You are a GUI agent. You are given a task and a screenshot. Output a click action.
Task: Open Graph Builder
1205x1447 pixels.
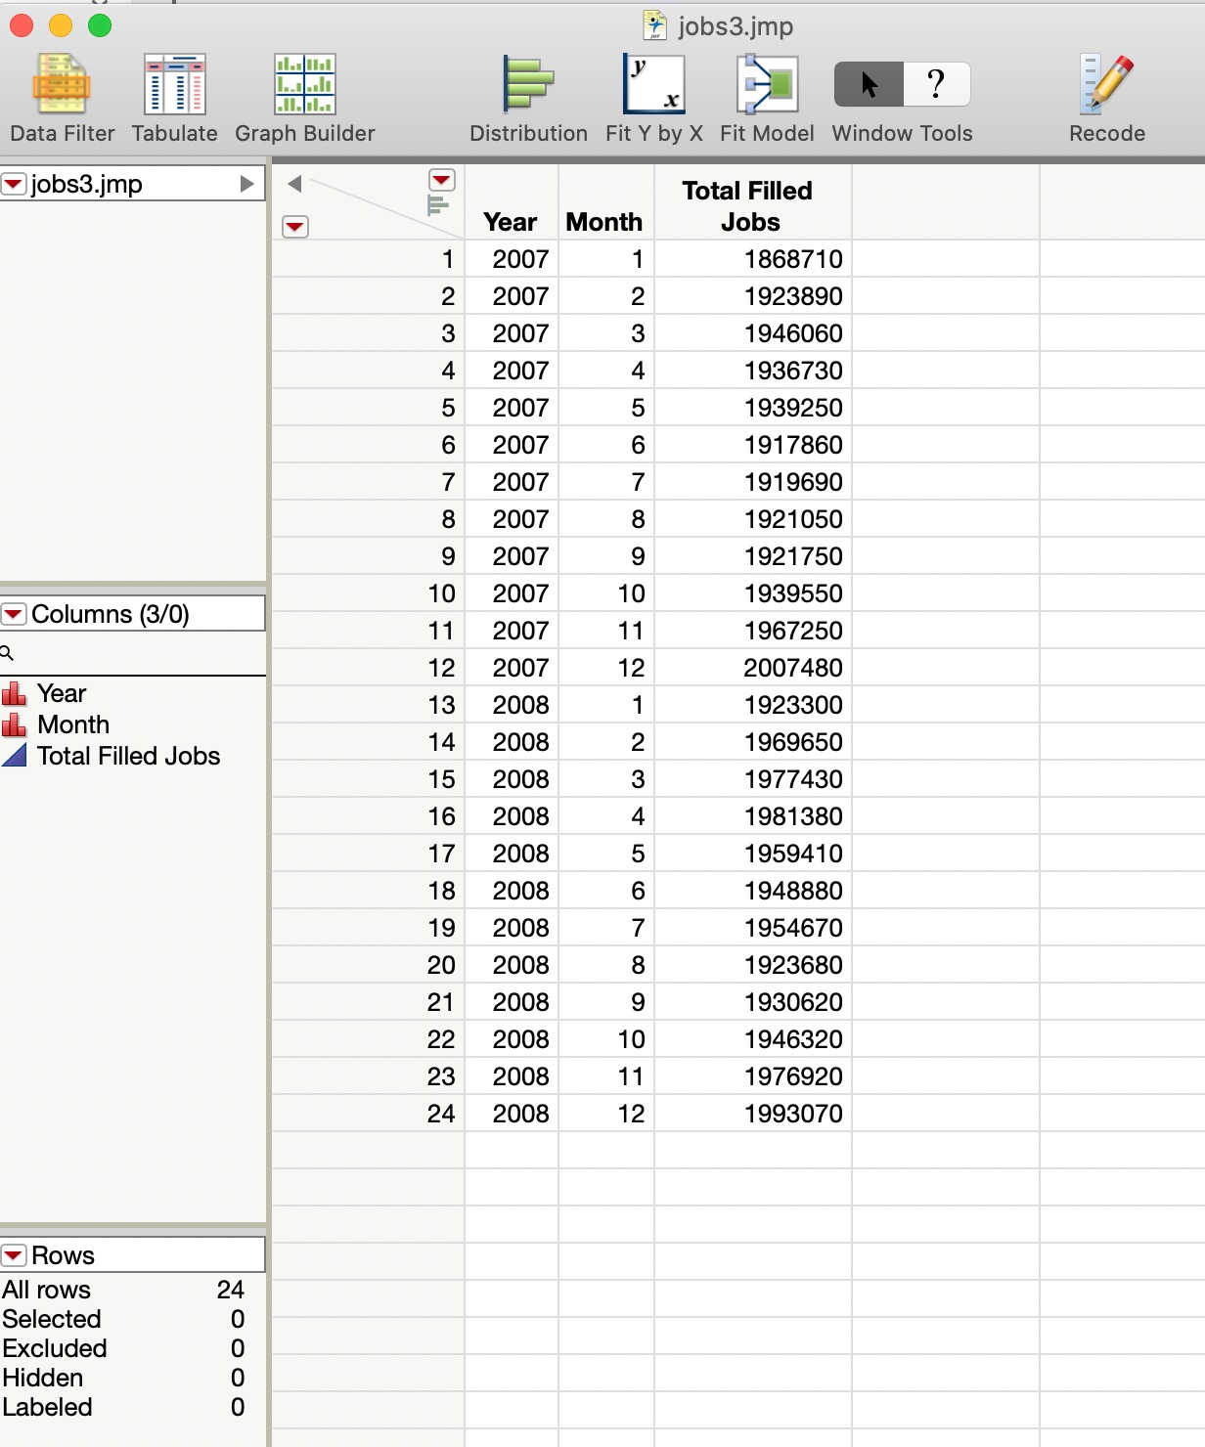tap(305, 98)
